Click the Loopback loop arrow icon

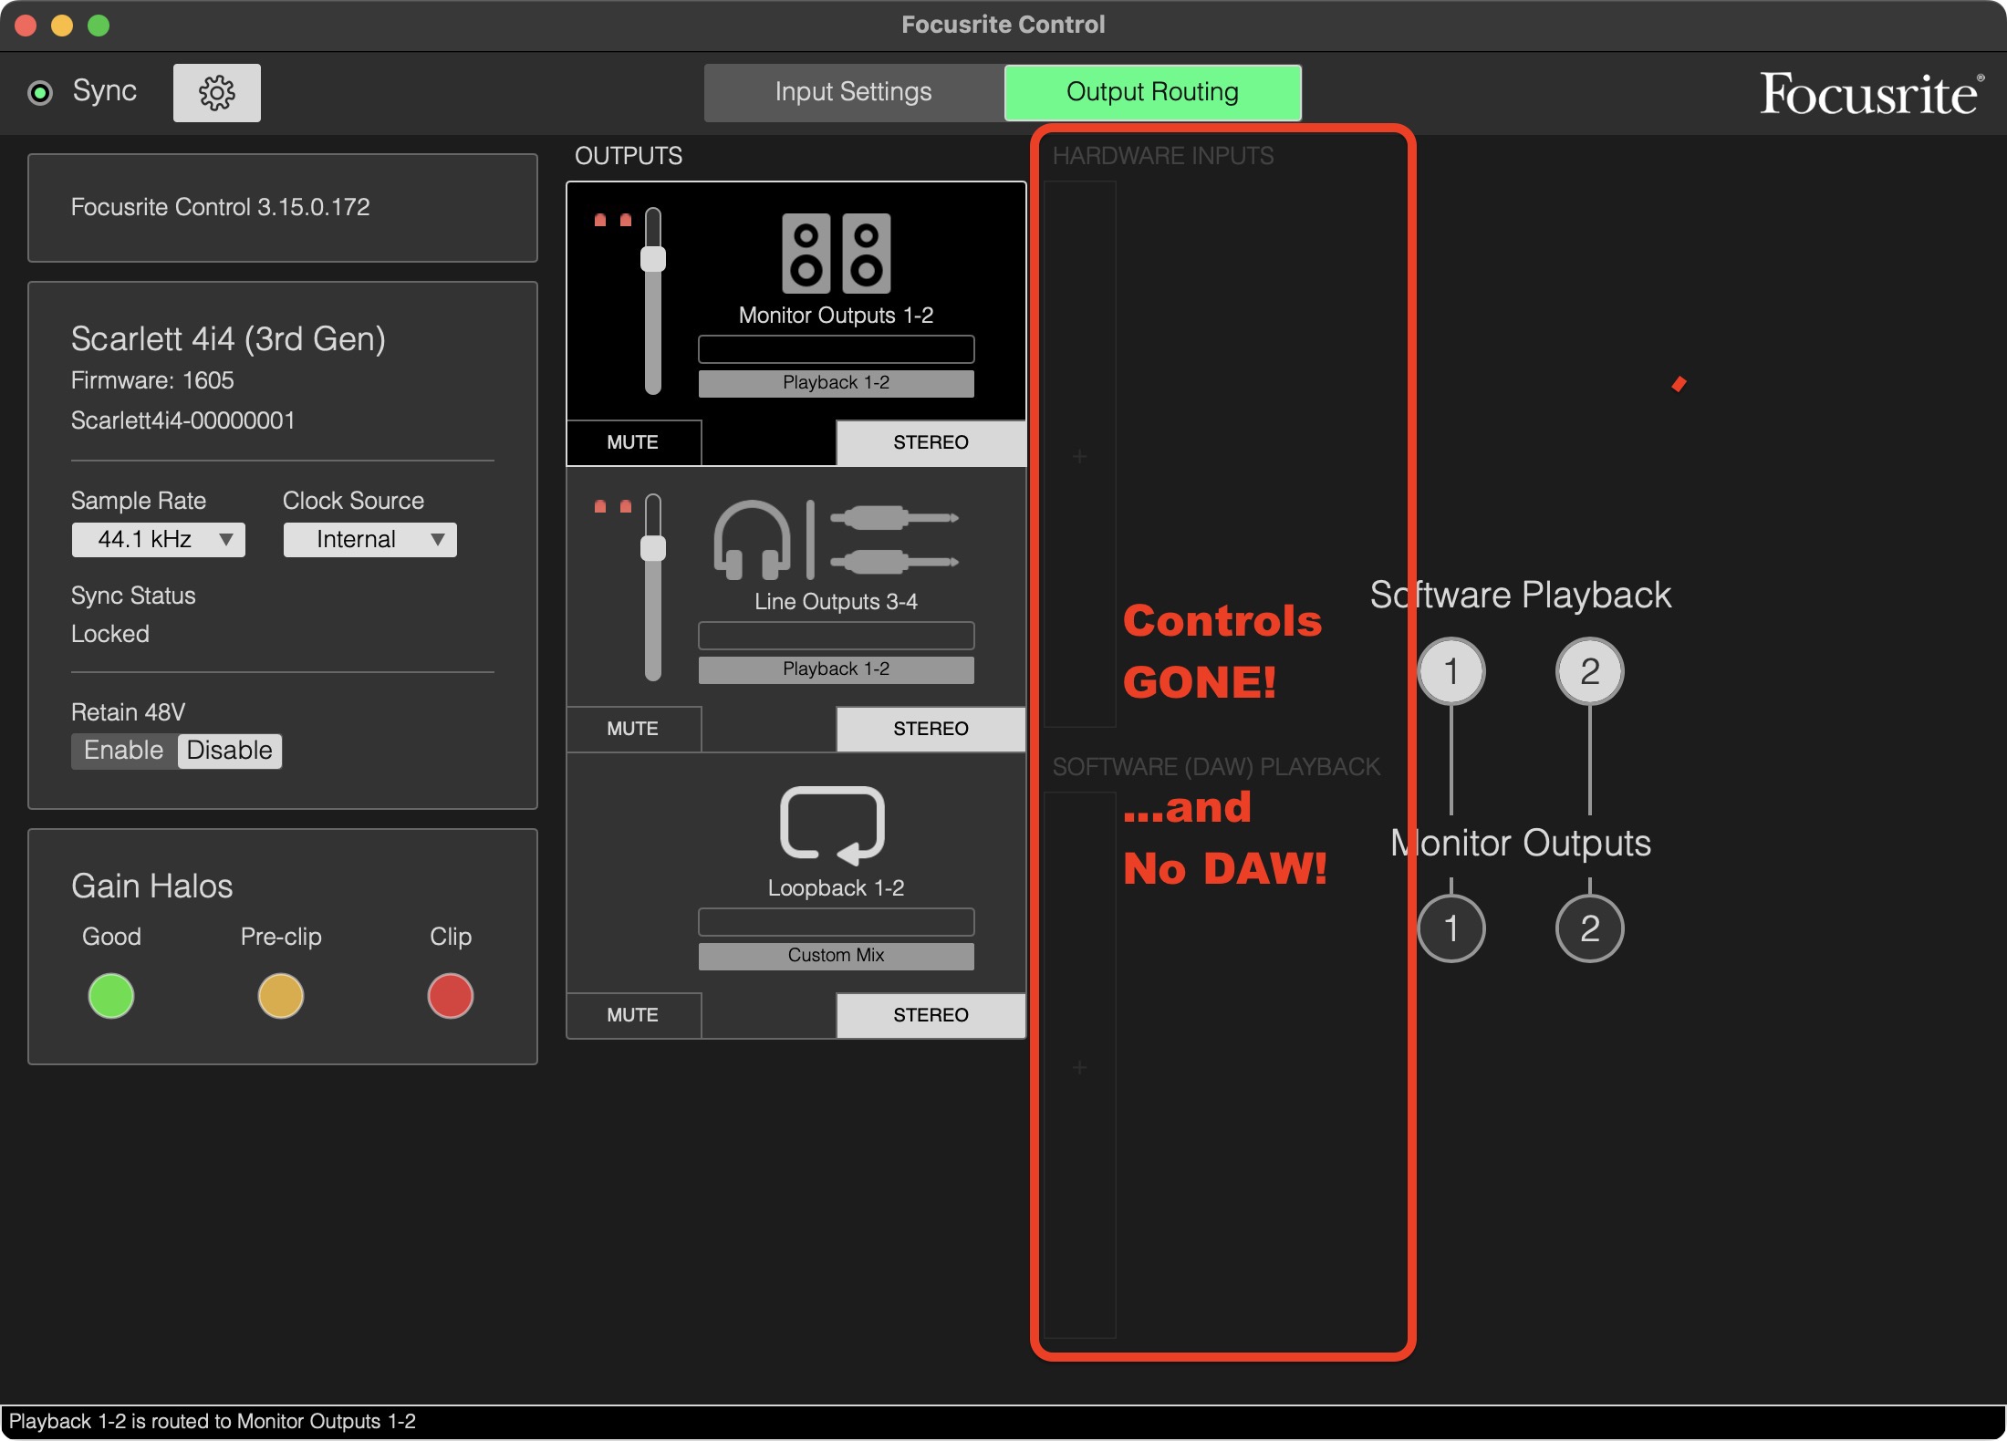pos(832,824)
